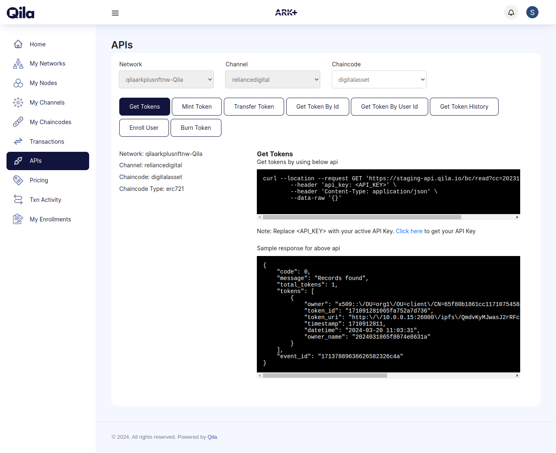Select the Enroll User API
This screenshot has width=556, height=453.
pyautogui.click(x=144, y=128)
